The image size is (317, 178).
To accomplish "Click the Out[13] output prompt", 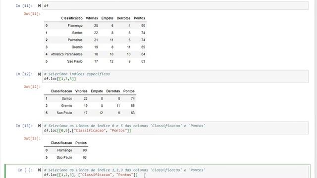I will click(32, 138).
